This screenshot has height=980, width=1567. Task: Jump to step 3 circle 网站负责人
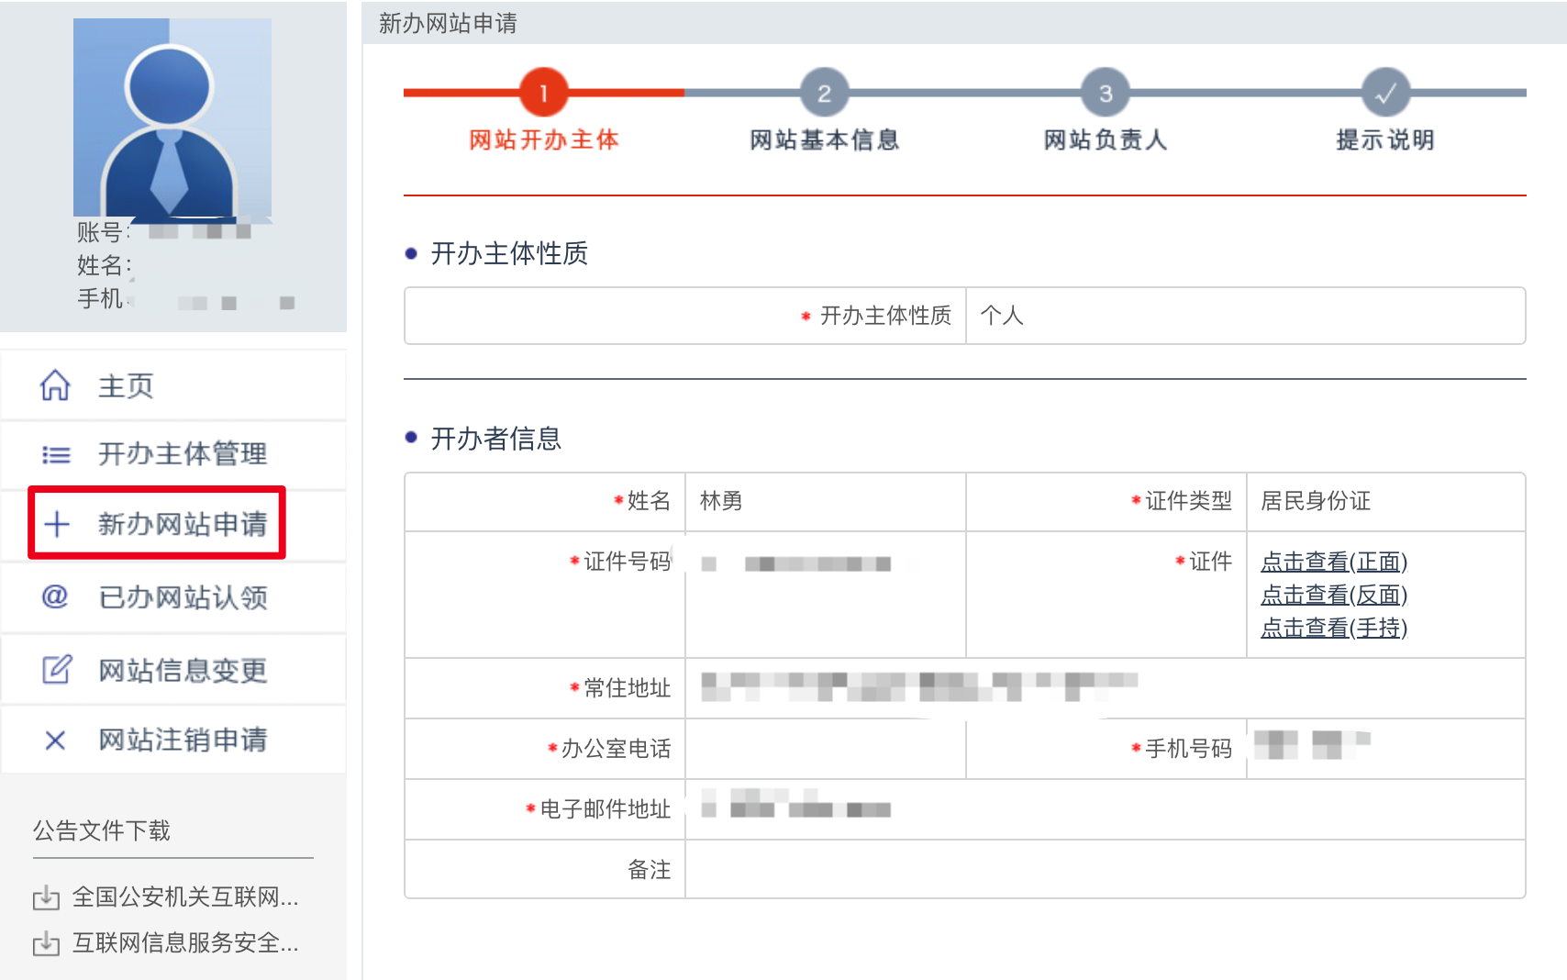[1106, 93]
